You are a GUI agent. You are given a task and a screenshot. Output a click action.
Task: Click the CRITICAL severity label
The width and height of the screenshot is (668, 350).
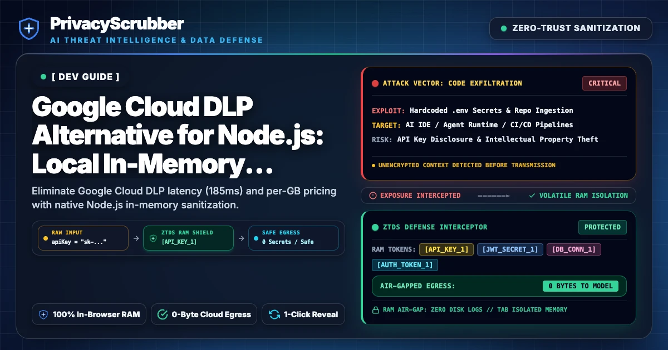pyautogui.click(x=605, y=83)
